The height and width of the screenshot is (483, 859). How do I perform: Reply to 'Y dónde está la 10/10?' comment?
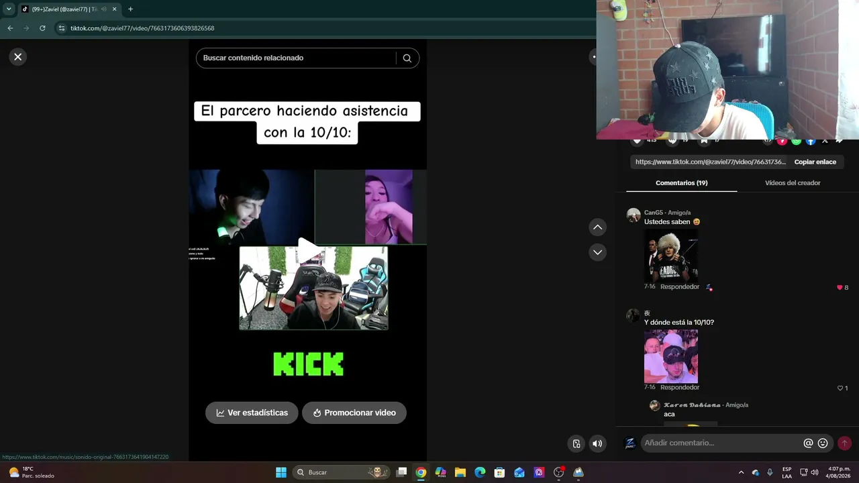coord(680,388)
